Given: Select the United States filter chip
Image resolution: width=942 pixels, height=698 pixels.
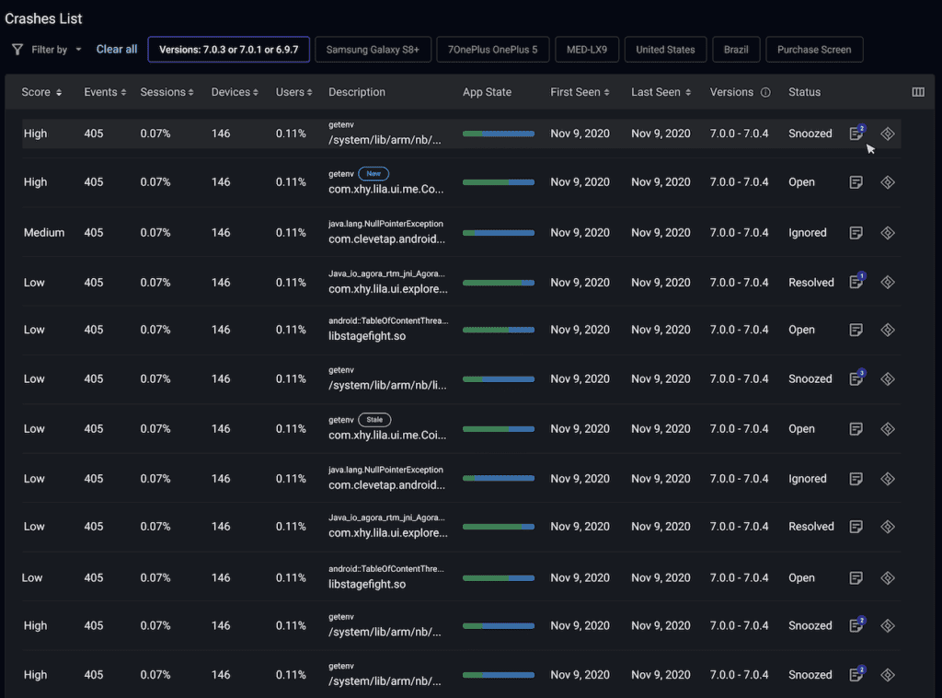Looking at the screenshot, I should coord(666,50).
